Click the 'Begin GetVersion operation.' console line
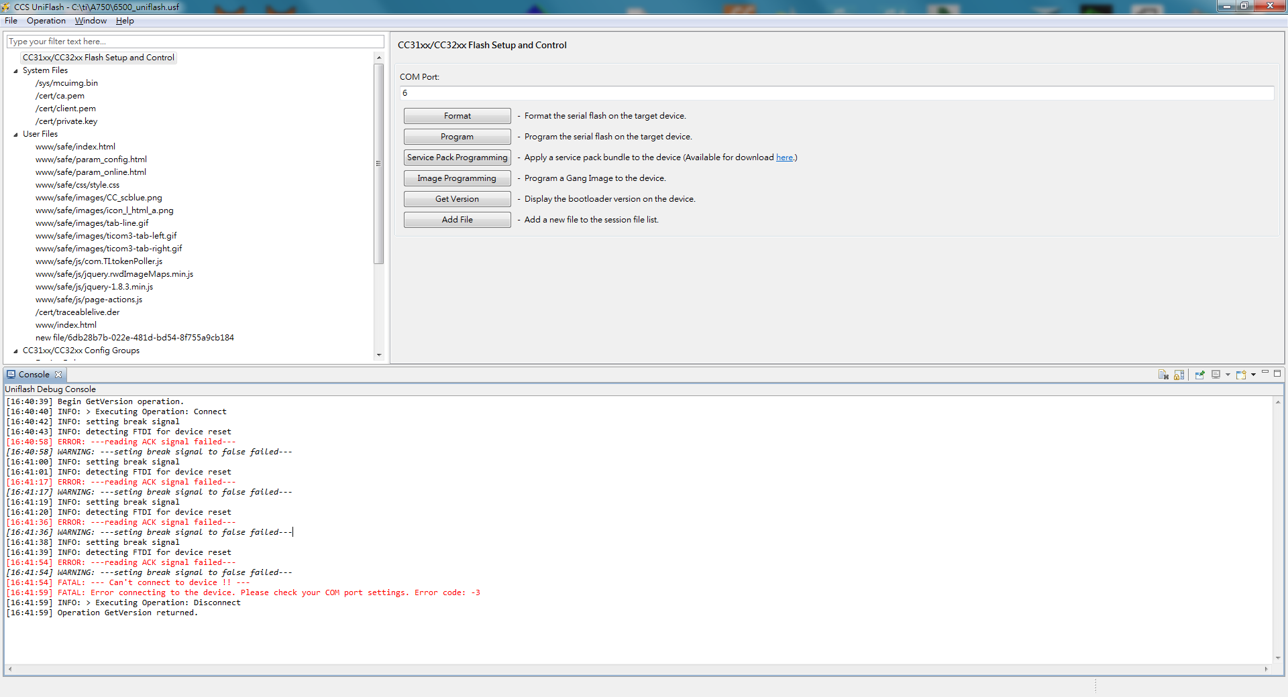1288x697 pixels. (x=95, y=402)
